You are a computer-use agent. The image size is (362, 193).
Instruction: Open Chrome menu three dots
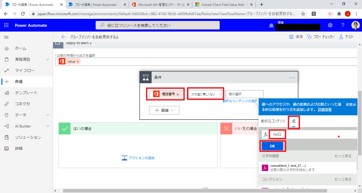click(356, 14)
